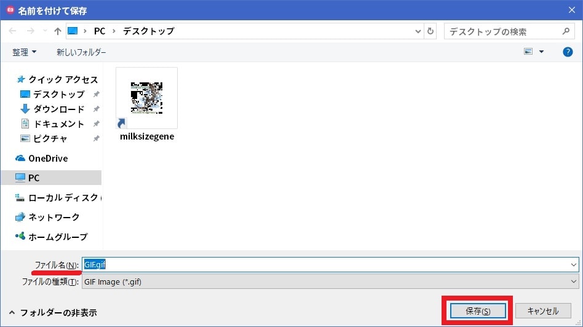
Task: Open the 整理 menu
Action: pyautogui.click(x=25, y=52)
